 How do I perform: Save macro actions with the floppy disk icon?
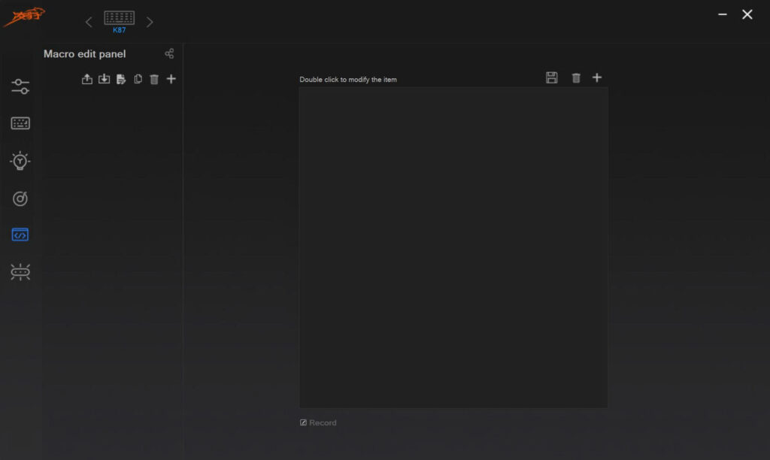(x=551, y=77)
